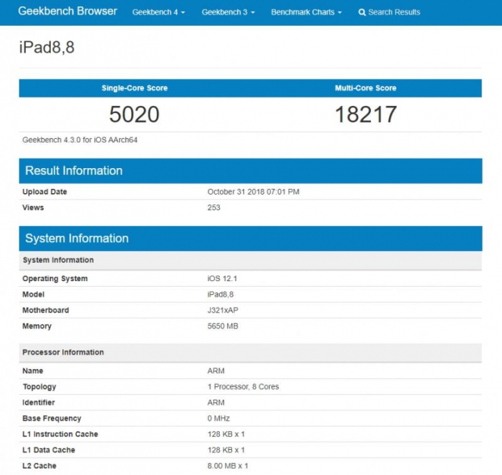Select the memory value 5650 MB
The width and height of the screenshot is (502, 475).
[x=223, y=326]
